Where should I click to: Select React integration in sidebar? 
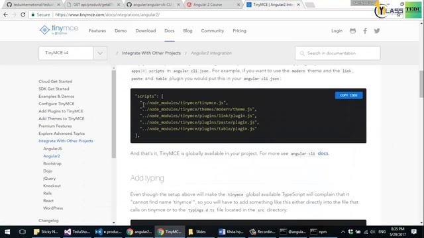click(x=48, y=201)
